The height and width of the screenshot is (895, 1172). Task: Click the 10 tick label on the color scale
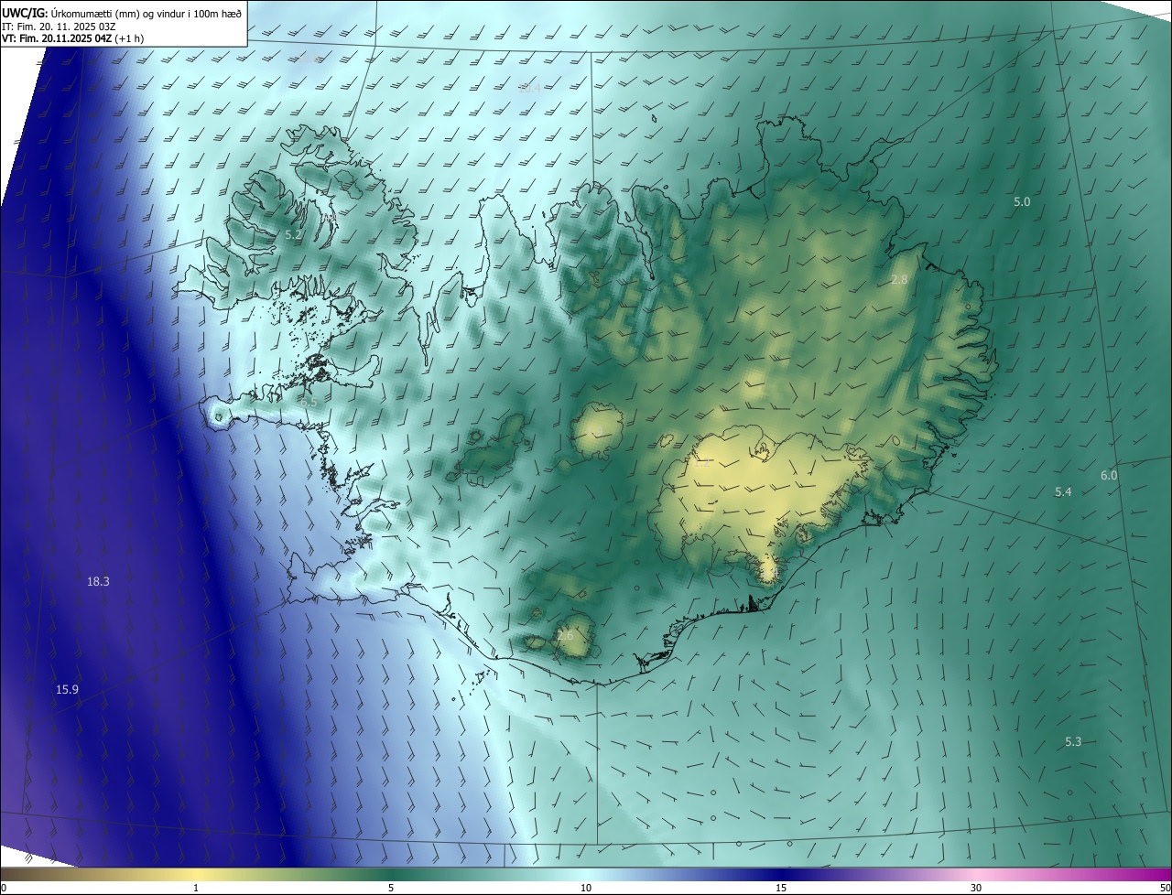[x=586, y=888]
